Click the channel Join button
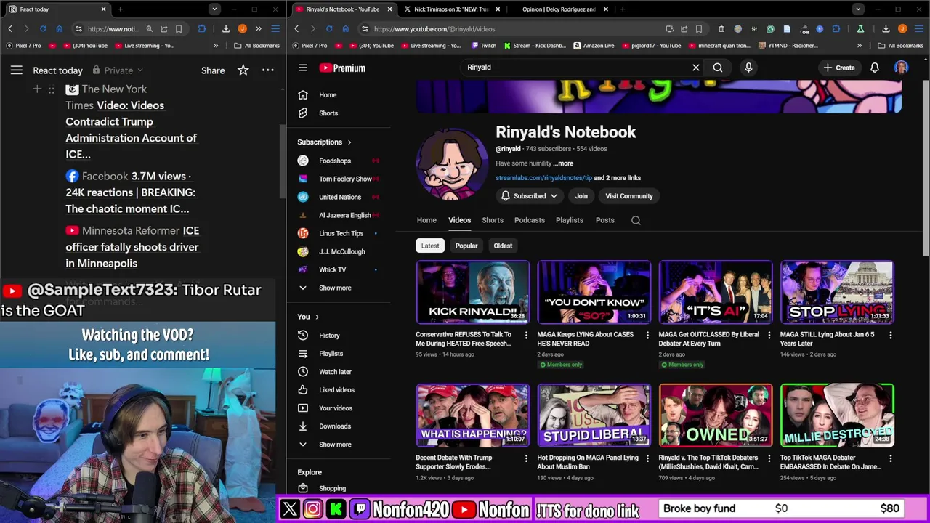Image resolution: width=930 pixels, height=523 pixels. [581, 196]
